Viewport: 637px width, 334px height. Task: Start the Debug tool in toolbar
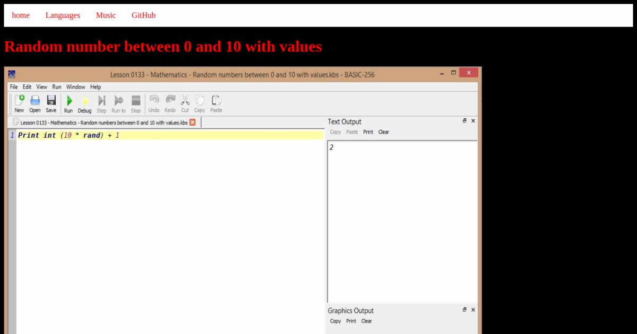[84, 101]
